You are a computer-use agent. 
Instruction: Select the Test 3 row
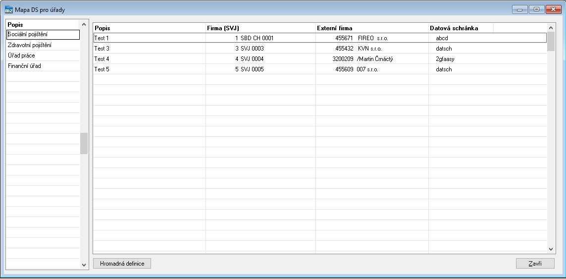320,49
